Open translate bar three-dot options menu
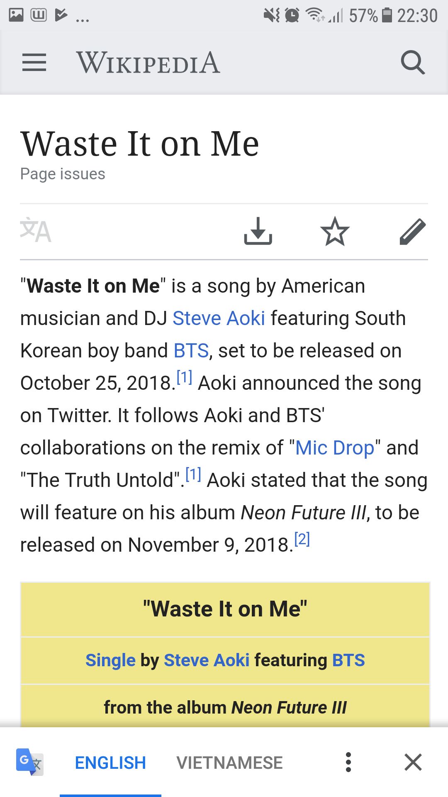 [348, 762]
